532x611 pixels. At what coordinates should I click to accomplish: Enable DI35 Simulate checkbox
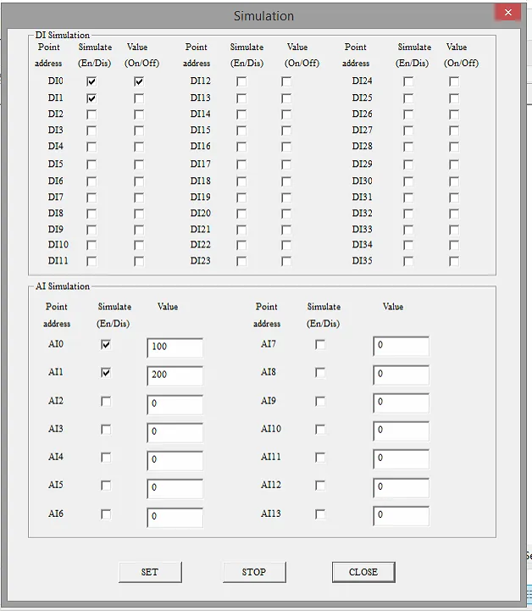pos(408,261)
